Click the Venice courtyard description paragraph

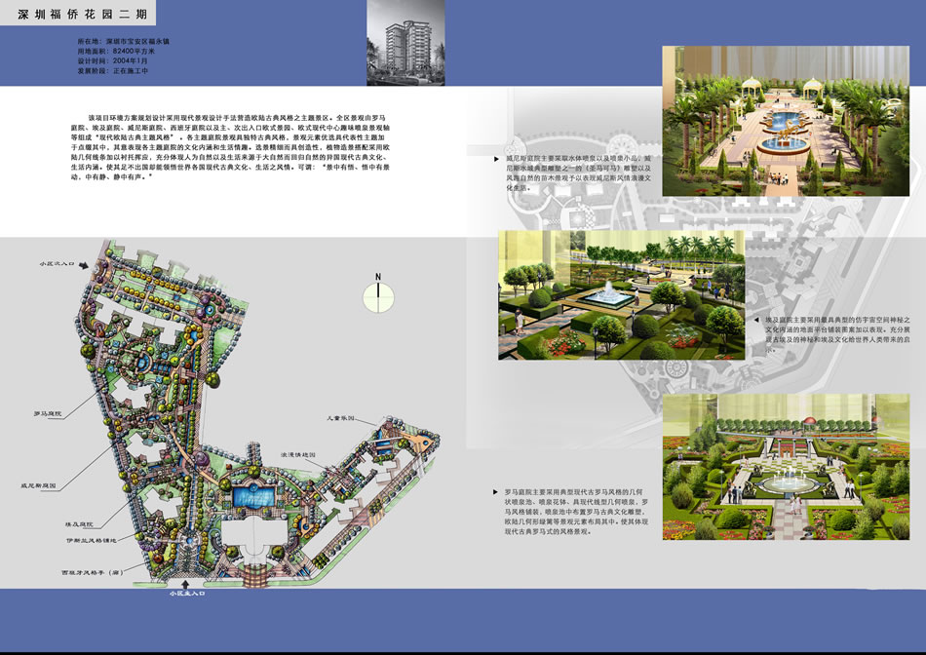click(578, 173)
